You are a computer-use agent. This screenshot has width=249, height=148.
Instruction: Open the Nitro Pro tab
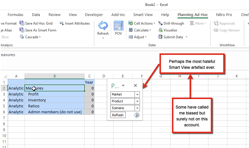click(224, 15)
